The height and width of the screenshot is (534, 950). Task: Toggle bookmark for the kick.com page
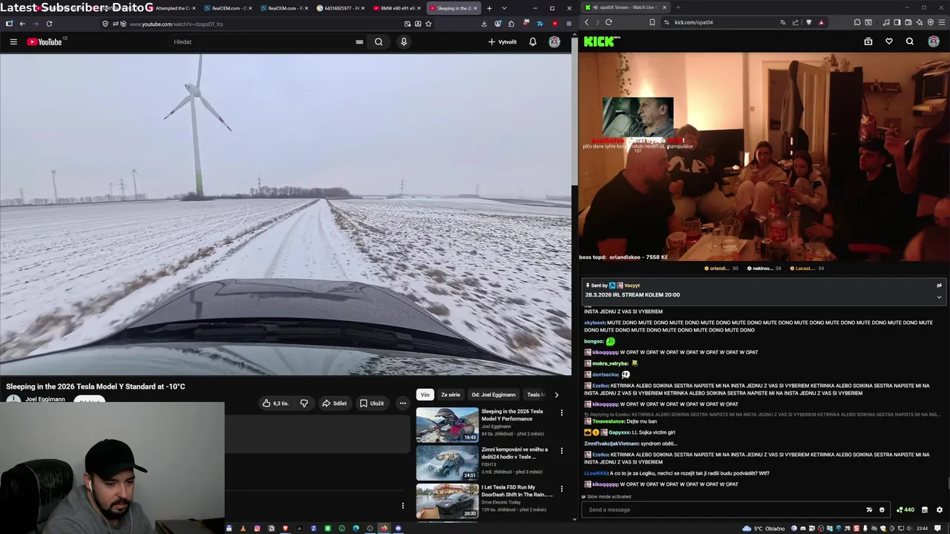pyautogui.click(x=652, y=22)
